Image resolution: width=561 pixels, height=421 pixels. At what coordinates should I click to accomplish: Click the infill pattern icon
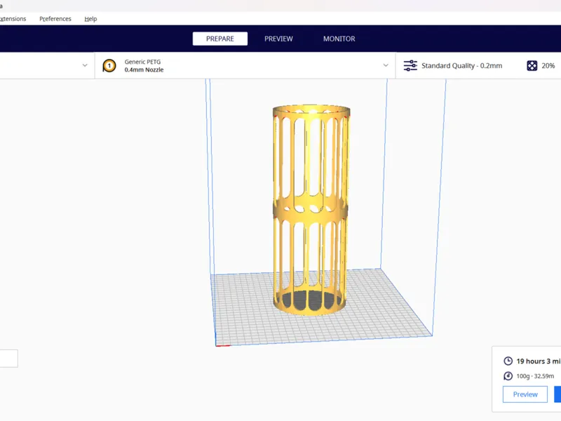pyautogui.click(x=532, y=65)
